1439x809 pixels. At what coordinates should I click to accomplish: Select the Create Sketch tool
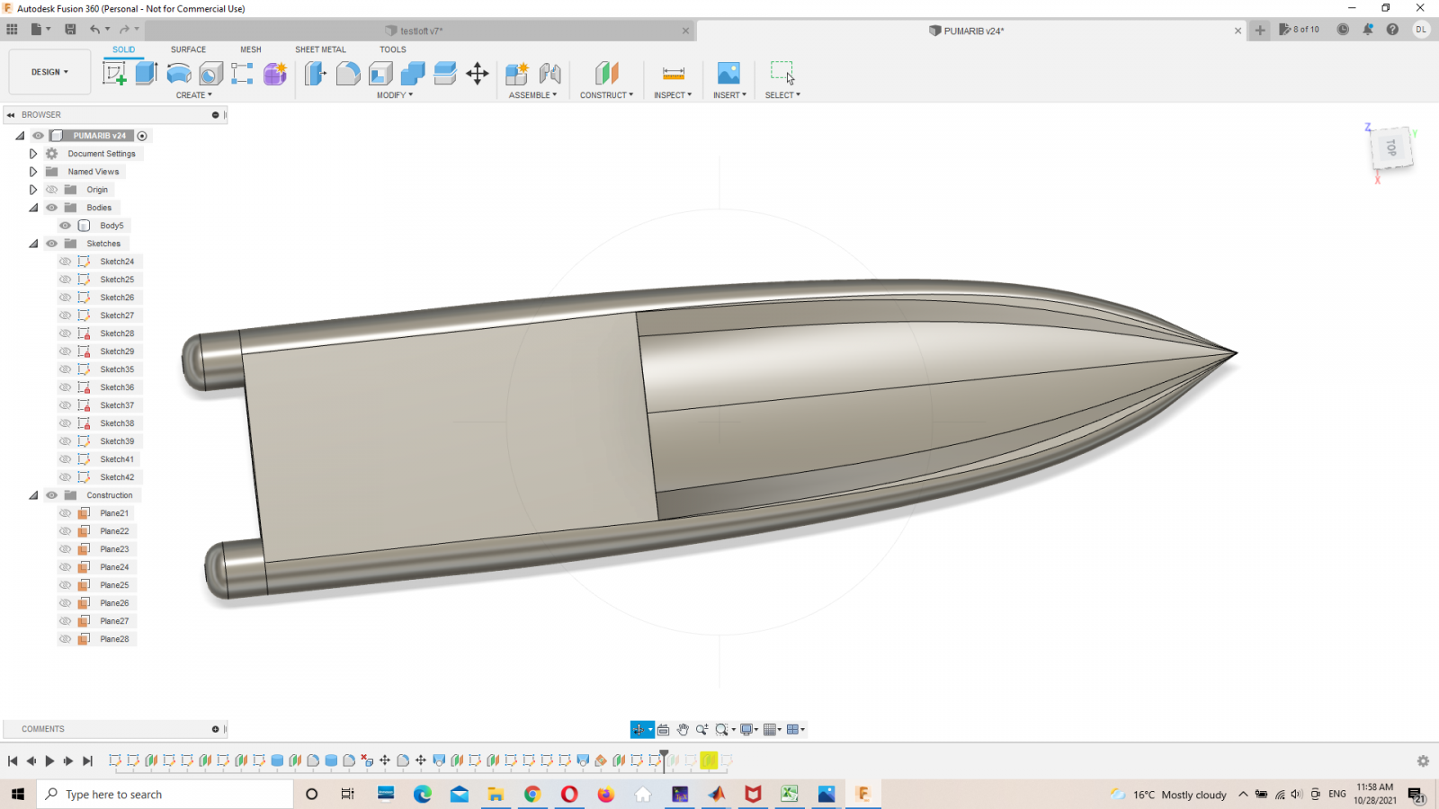click(114, 74)
